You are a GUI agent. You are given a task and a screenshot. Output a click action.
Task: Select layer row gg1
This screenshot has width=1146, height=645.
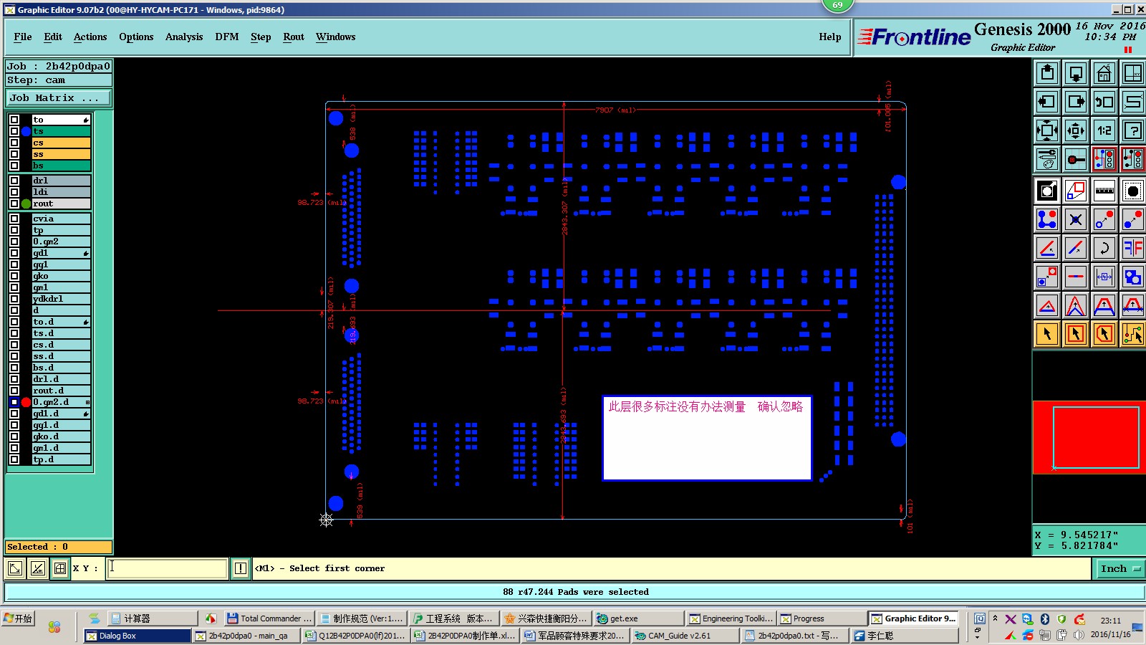click(x=61, y=264)
